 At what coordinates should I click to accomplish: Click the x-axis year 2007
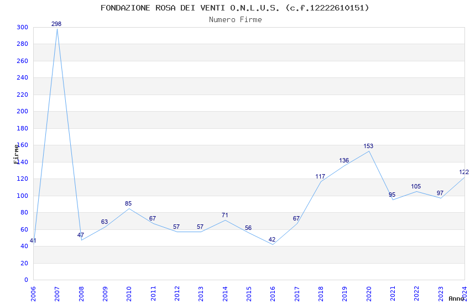pos(57,293)
